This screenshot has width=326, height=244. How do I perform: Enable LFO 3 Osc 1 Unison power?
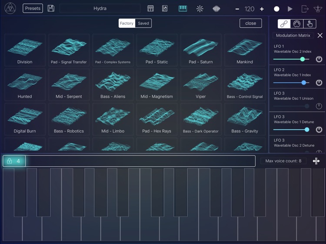click(x=319, y=106)
